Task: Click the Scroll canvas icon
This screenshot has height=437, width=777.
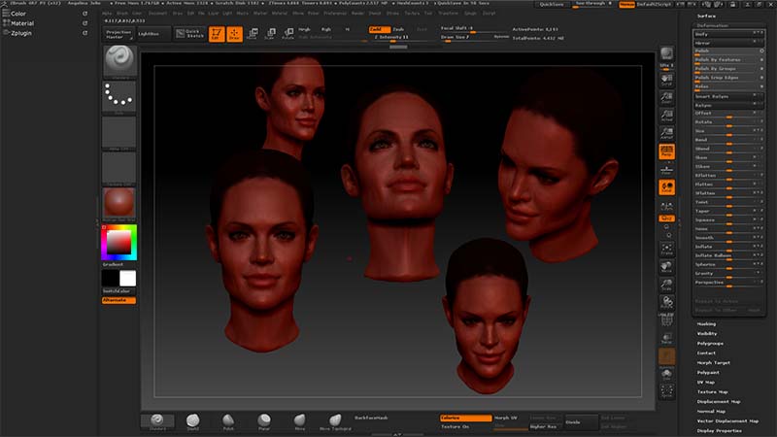Action: (x=666, y=81)
